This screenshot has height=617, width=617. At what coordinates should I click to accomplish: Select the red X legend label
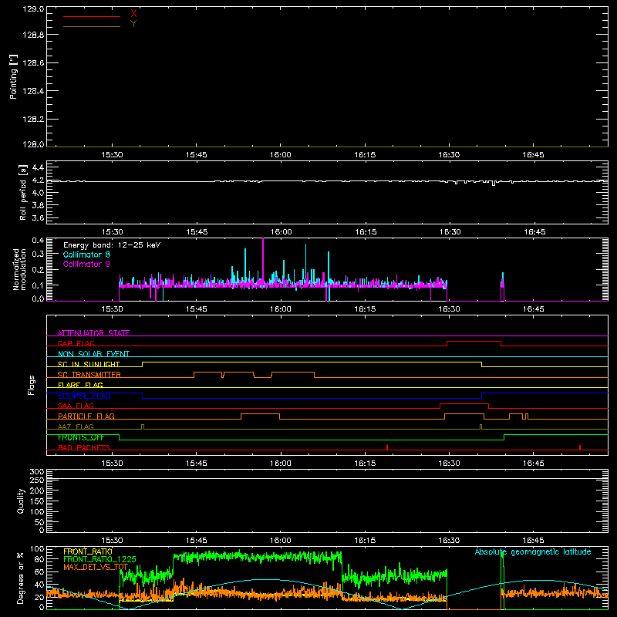tap(133, 14)
